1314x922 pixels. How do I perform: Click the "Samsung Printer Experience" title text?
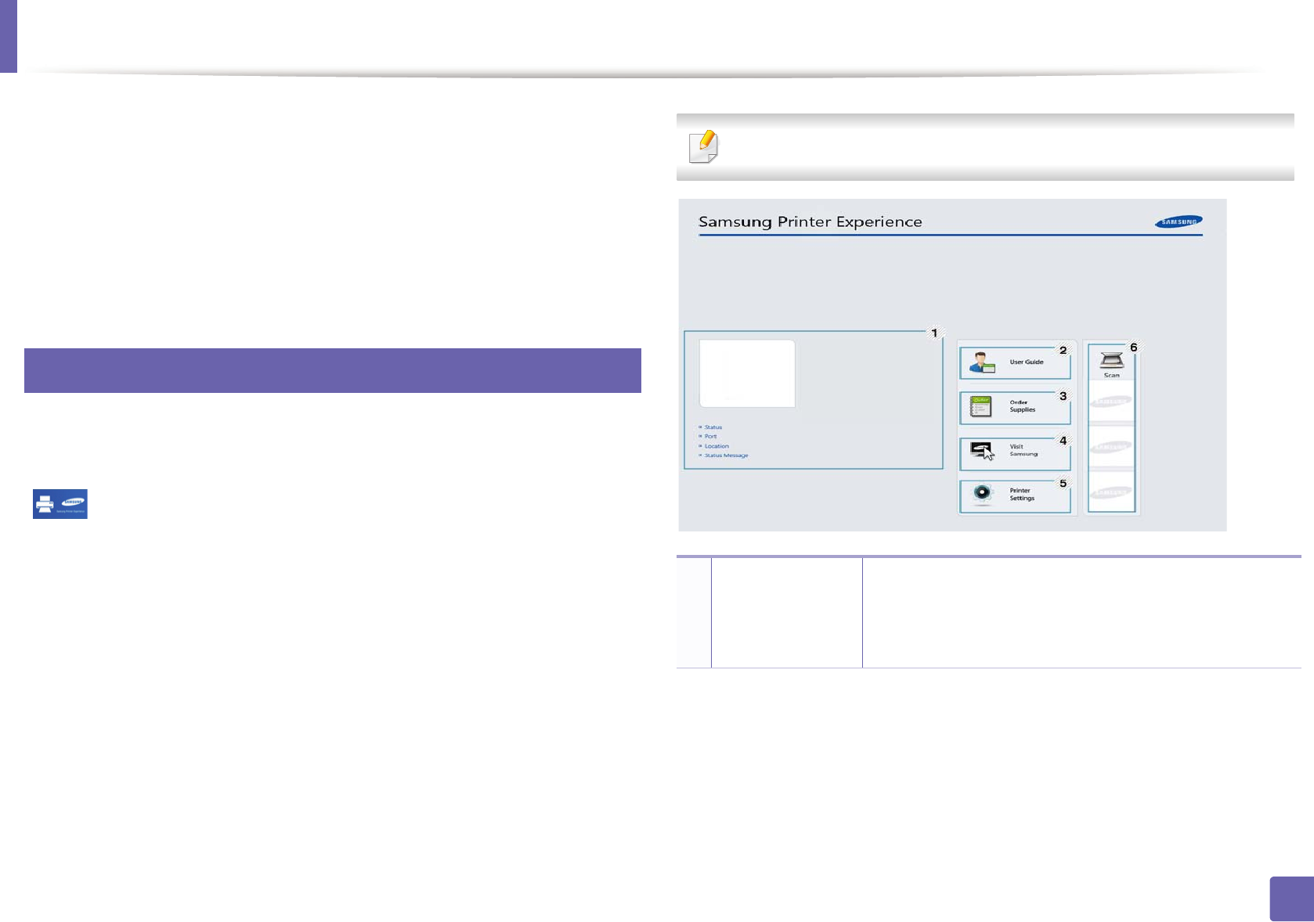pyautogui.click(x=810, y=222)
